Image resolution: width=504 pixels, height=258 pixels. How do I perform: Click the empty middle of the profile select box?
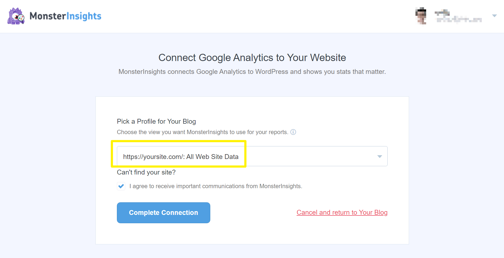click(x=310, y=156)
